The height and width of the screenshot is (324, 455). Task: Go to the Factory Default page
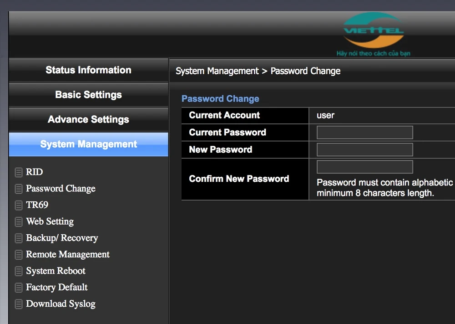56,288
